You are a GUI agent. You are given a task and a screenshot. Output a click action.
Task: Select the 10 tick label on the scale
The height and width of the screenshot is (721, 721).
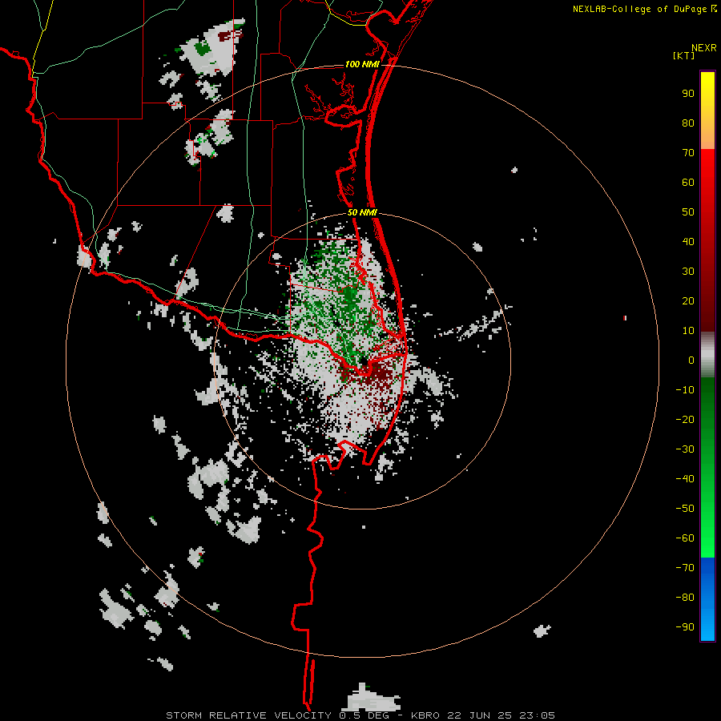pyautogui.click(x=688, y=331)
